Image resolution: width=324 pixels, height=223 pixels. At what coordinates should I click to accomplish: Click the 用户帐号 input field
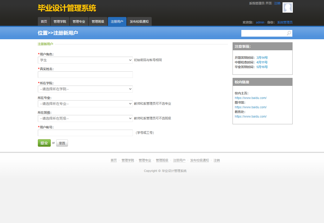coord(85,133)
